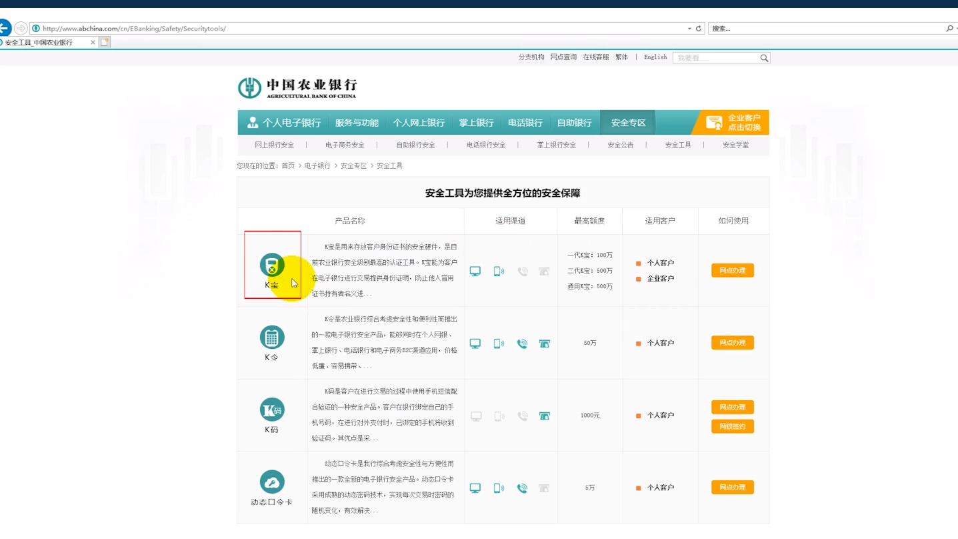Click the browser search bar magnifier icon
958x539 pixels.
click(x=949, y=28)
